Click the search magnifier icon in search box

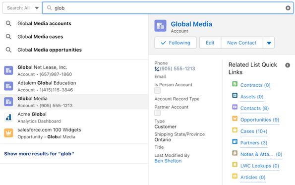49,8
